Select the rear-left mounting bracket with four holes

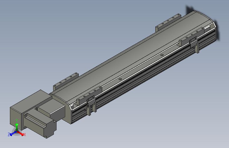(x=66, y=81)
